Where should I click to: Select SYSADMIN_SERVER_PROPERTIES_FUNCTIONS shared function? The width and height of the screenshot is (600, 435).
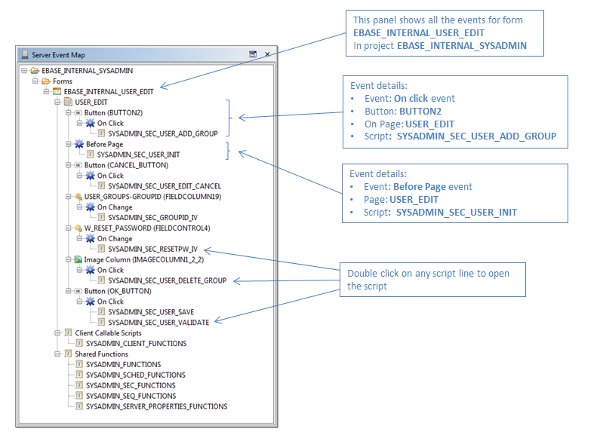point(156,406)
